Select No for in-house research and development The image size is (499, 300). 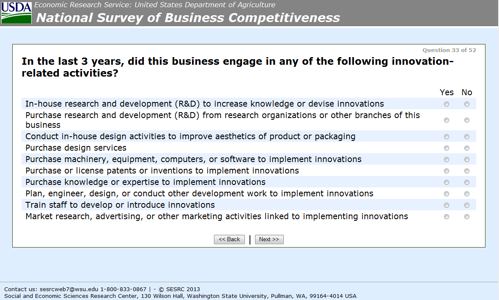(x=467, y=104)
